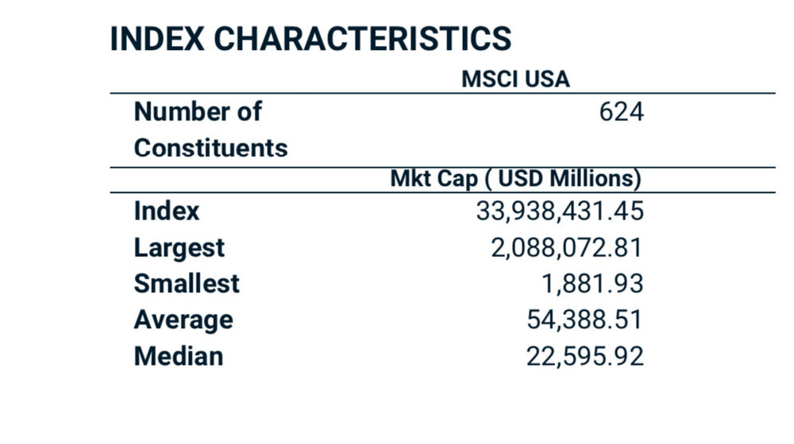
Task: Select the 624 constituents value
Action: click(x=622, y=112)
